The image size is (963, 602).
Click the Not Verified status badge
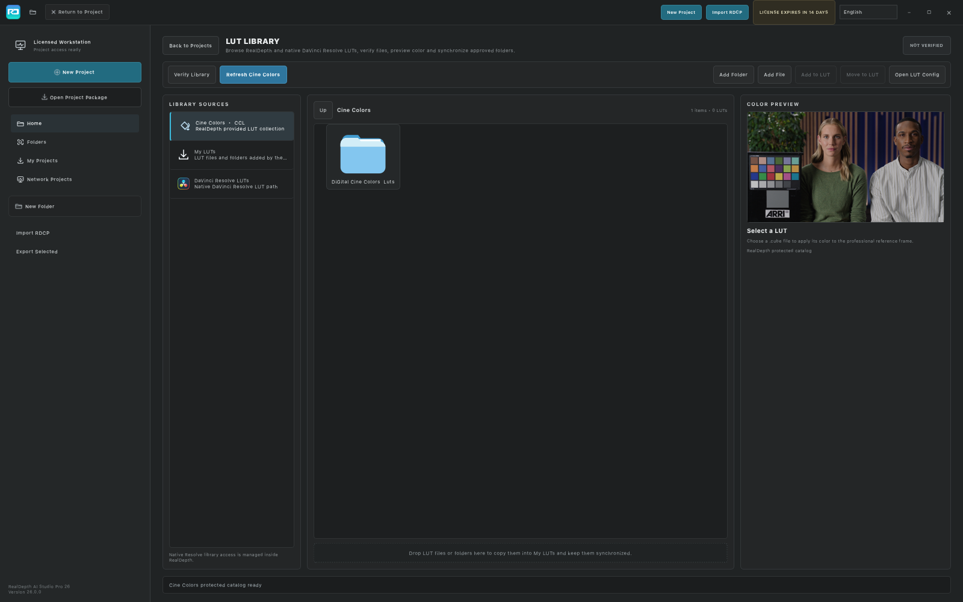coord(926,46)
